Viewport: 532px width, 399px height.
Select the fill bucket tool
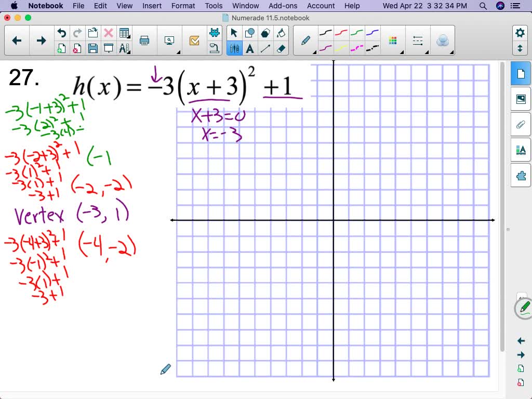pos(281,31)
